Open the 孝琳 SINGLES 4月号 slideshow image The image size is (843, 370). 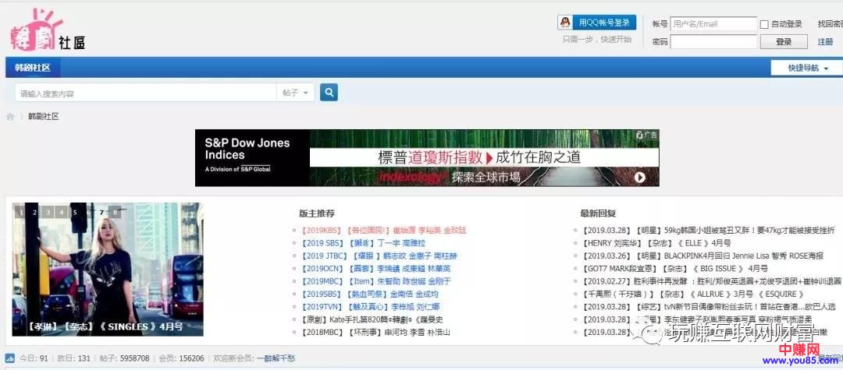107,269
